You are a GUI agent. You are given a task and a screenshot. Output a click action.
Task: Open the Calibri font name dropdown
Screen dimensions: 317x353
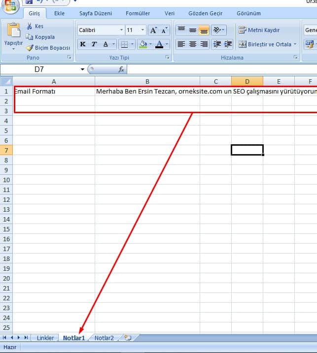(121, 31)
